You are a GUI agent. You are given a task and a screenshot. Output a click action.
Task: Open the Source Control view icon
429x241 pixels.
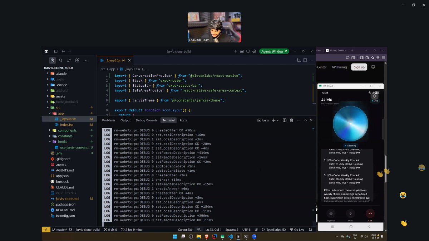click(x=69, y=61)
